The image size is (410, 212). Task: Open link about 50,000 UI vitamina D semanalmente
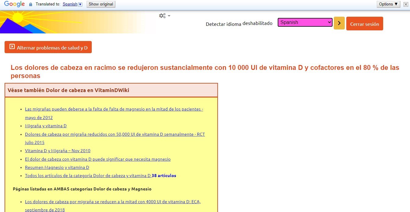[x=115, y=134]
